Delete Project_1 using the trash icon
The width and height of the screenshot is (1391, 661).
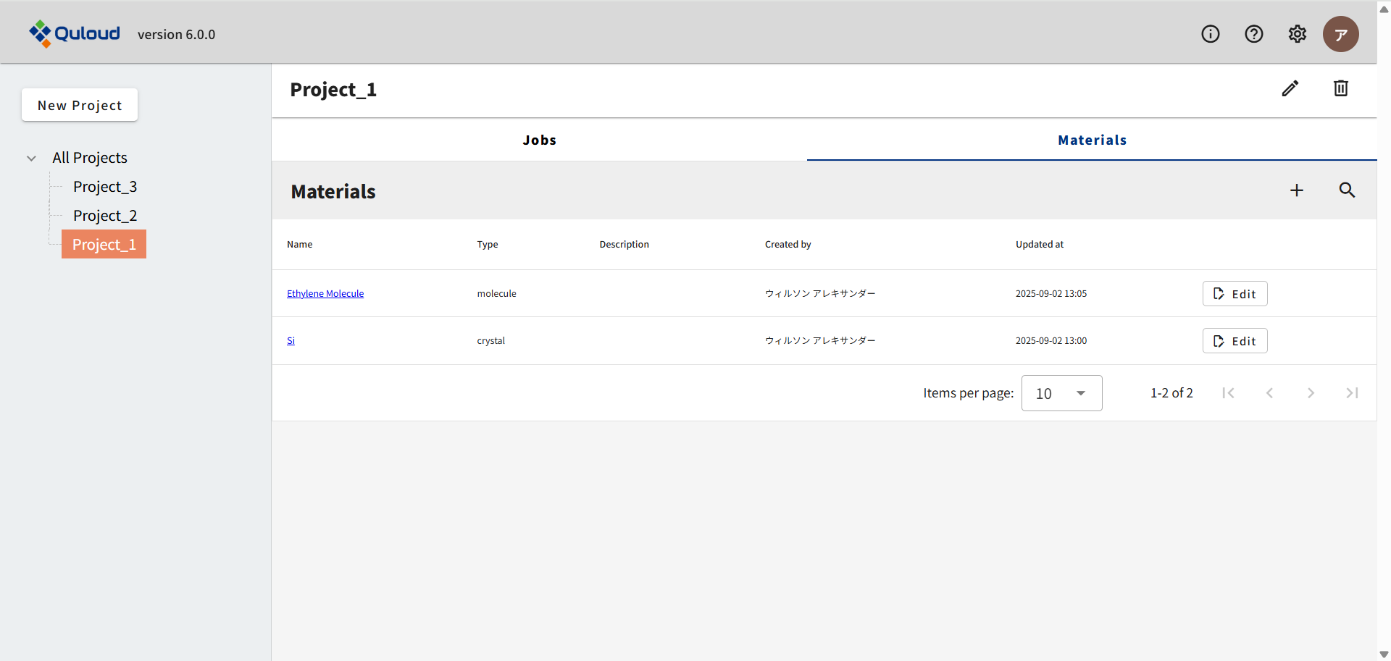tap(1340, 88)
